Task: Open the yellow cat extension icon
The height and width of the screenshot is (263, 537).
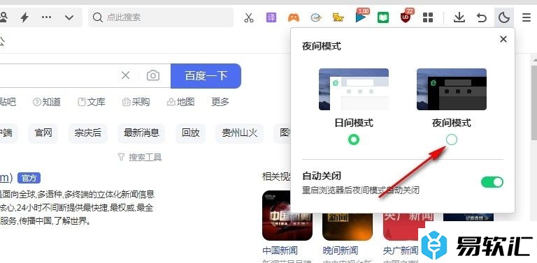Action: click(x=338, y=17)
